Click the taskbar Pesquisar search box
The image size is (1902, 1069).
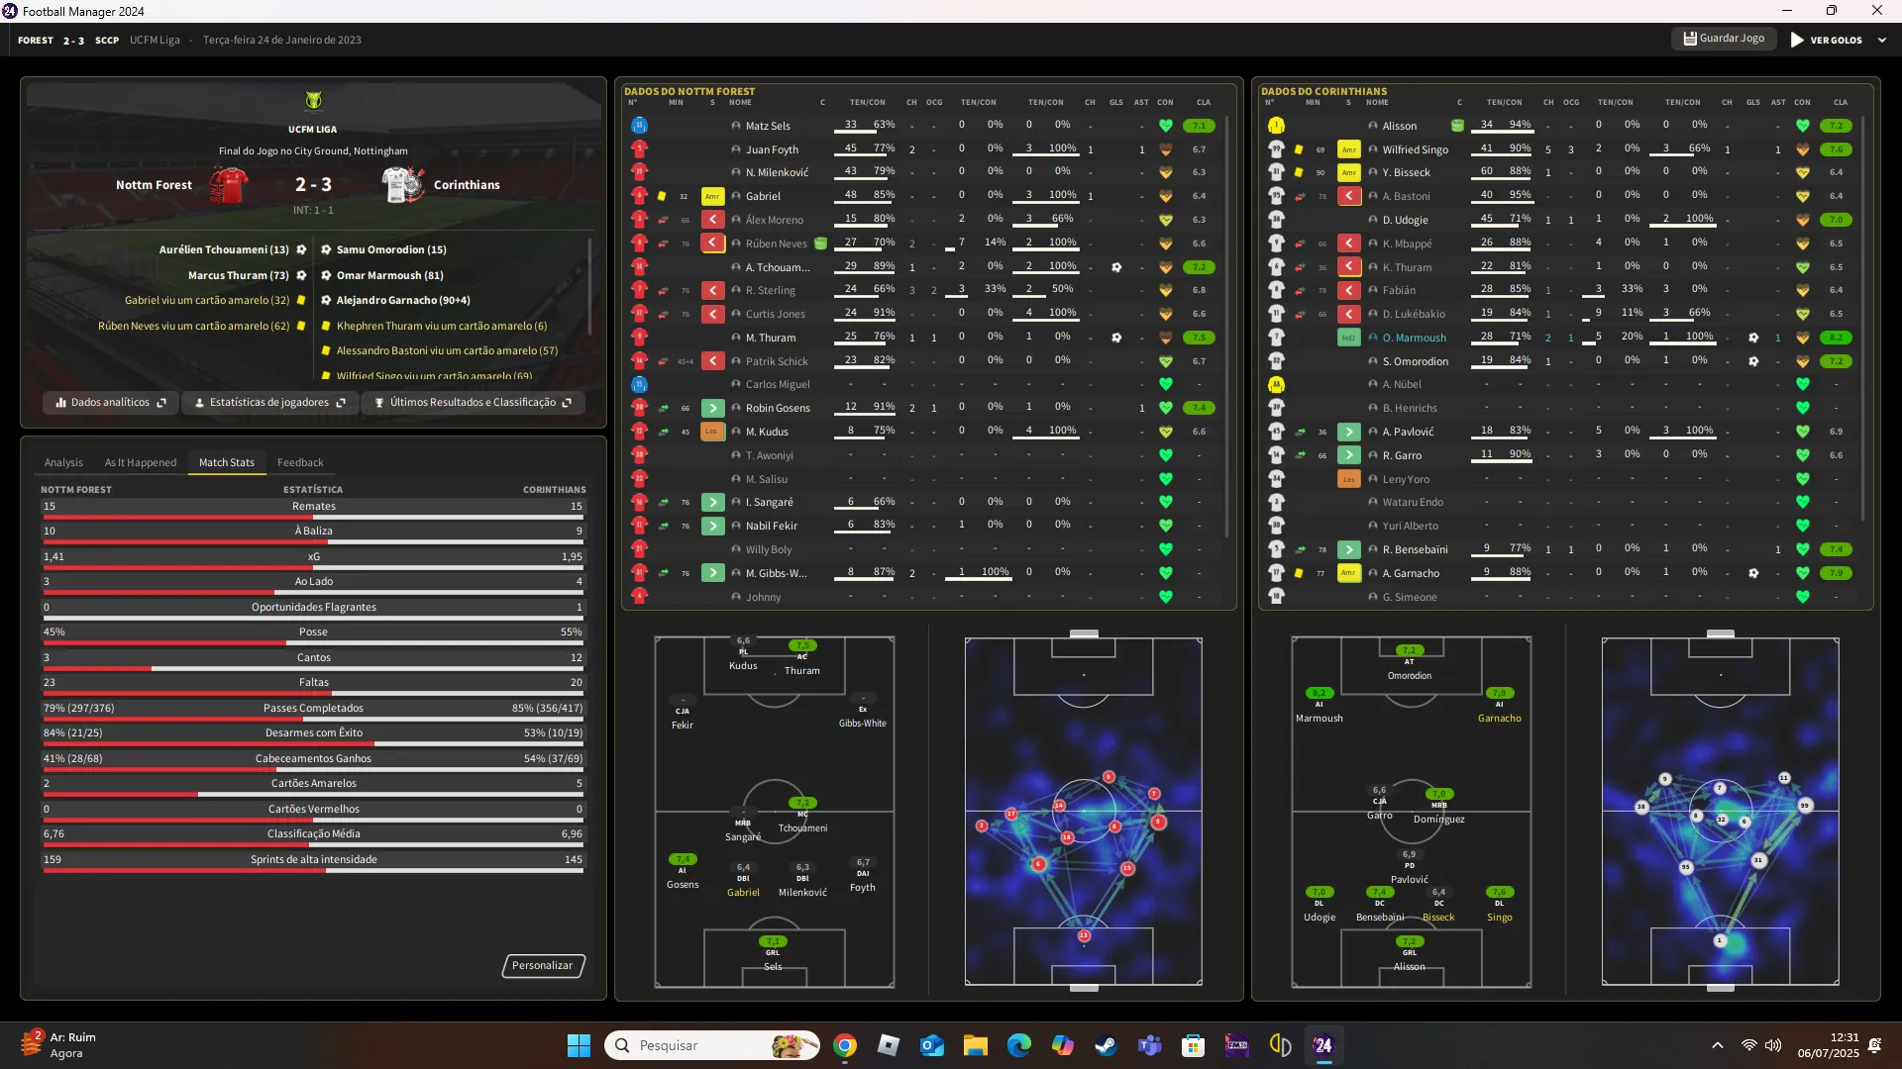(711, 1045)
